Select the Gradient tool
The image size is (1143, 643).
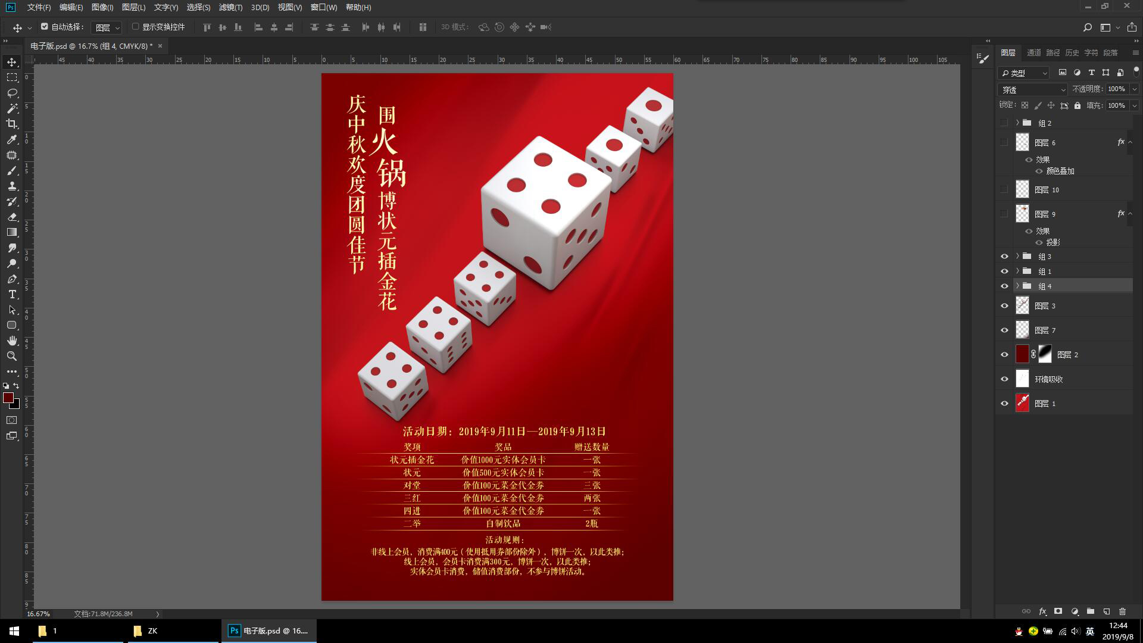tap(12, 232)
